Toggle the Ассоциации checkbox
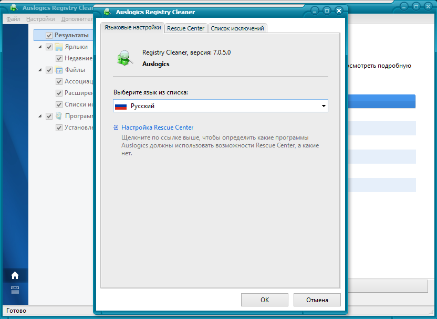The width and height of the screenshot is (437, 319). [59, 81]
